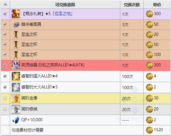Click the blue QP crystal icon
171x136 pixels.
[16, 120]
